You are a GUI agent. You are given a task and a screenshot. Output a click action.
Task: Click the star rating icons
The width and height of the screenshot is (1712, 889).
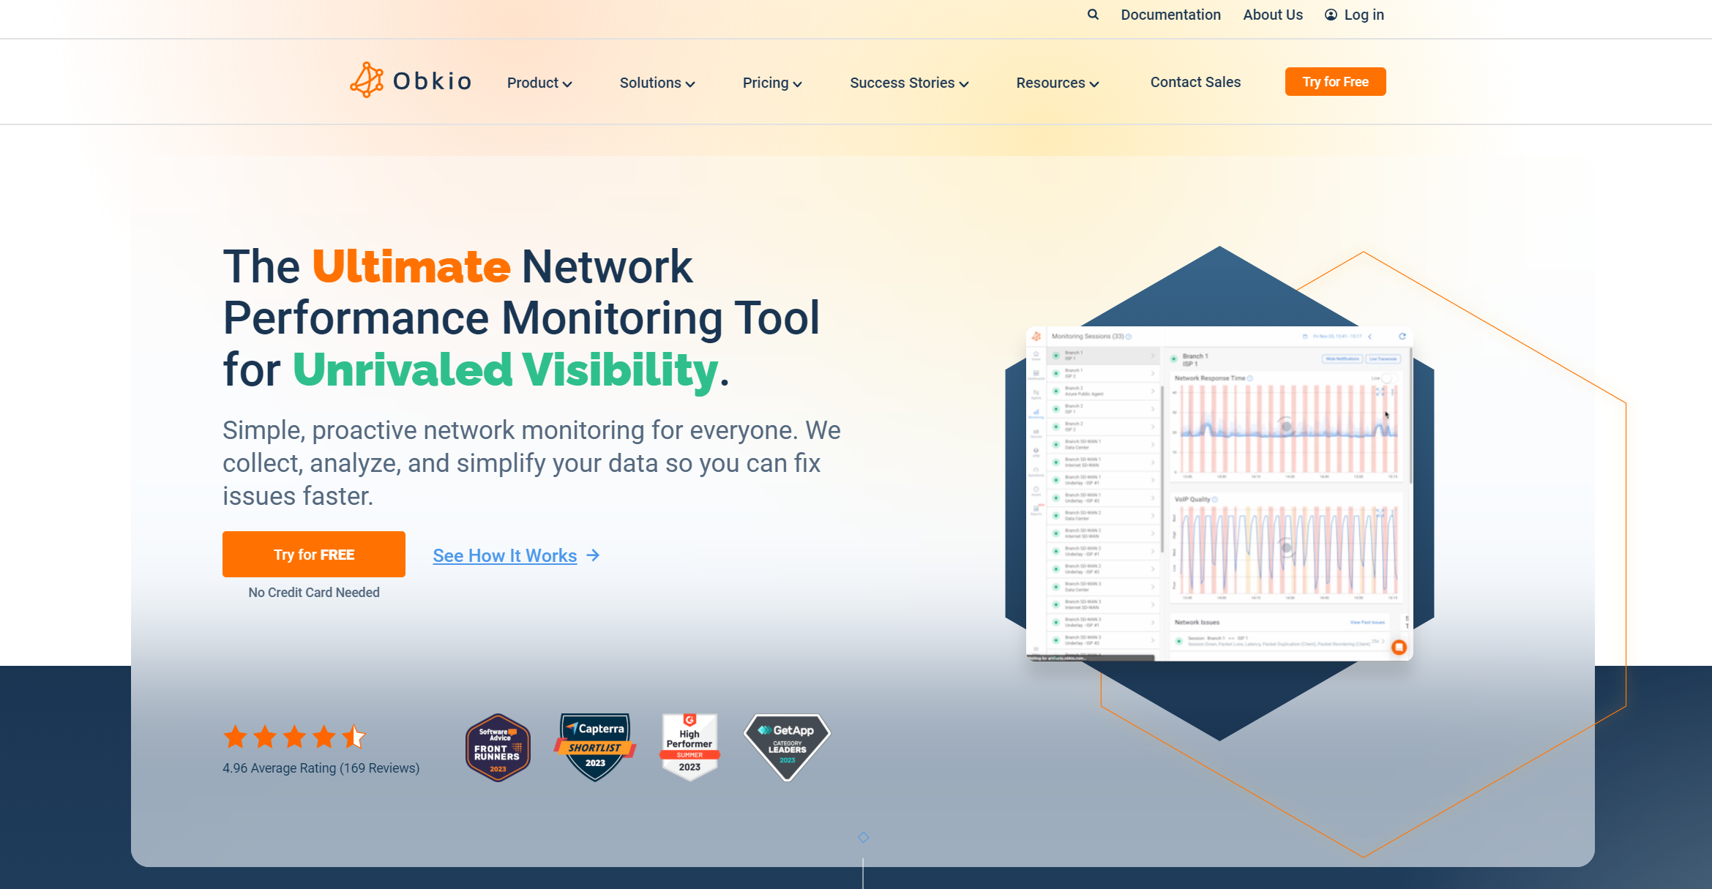coord(294,737)
